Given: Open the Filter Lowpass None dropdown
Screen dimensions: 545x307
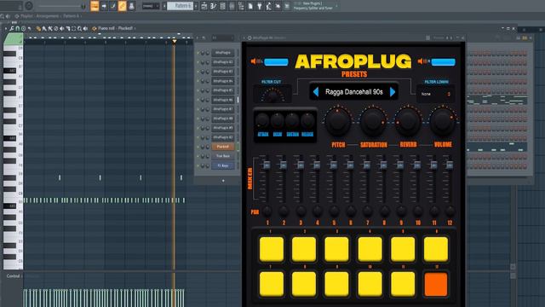Looking at the screenshot, I should (436, 94).
